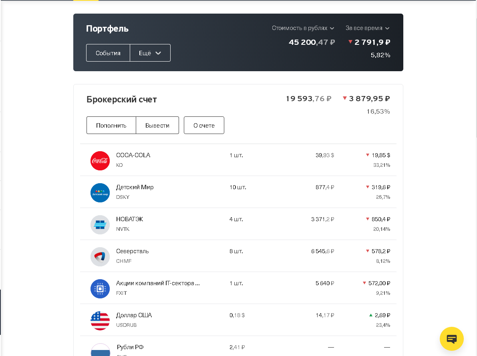Open the О счете account info
This screenshot has height=356, width=477.
tap(204, 126)
